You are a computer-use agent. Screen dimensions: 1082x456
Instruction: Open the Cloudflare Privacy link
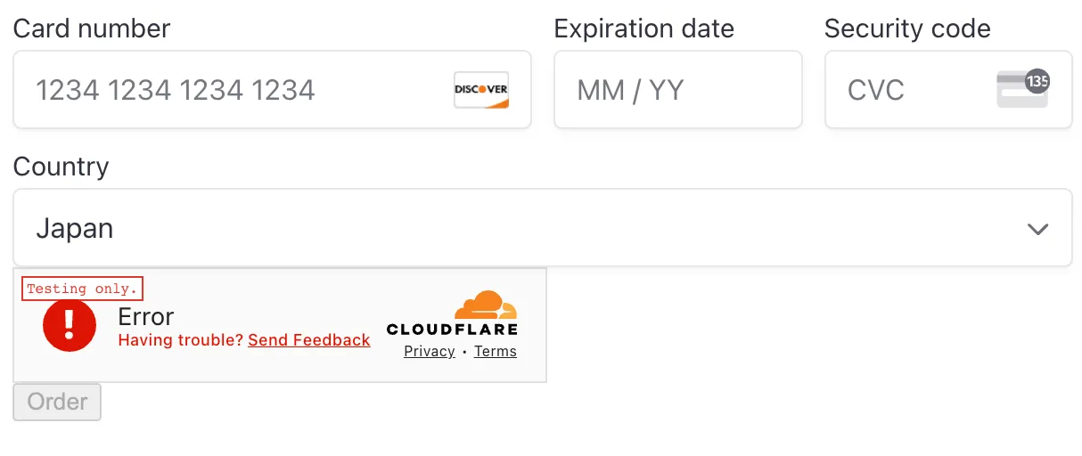click(x=430, y=352)
